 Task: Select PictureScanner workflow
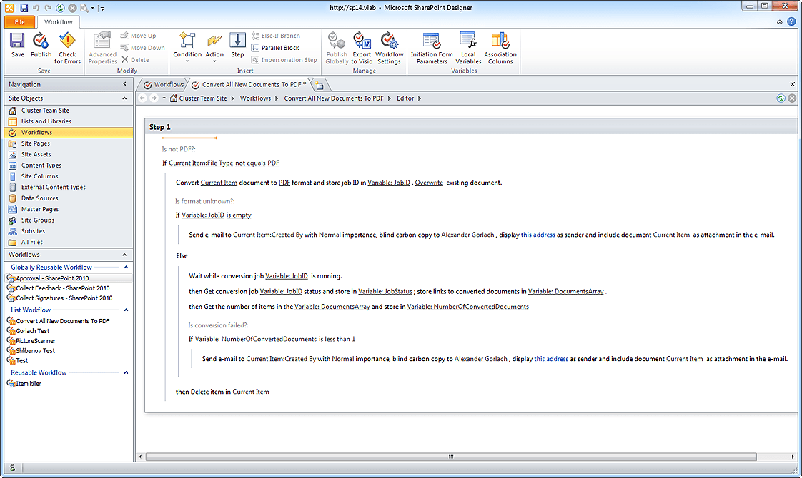[x=69, y=340]
